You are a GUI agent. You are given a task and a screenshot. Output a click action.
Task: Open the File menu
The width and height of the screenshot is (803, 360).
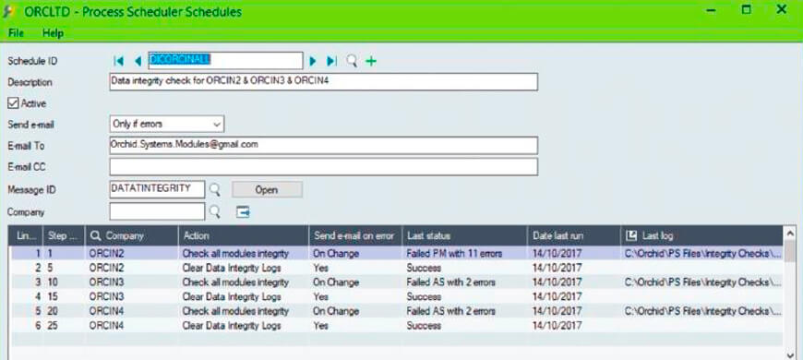pyautogui.click(x=16, y=33)
